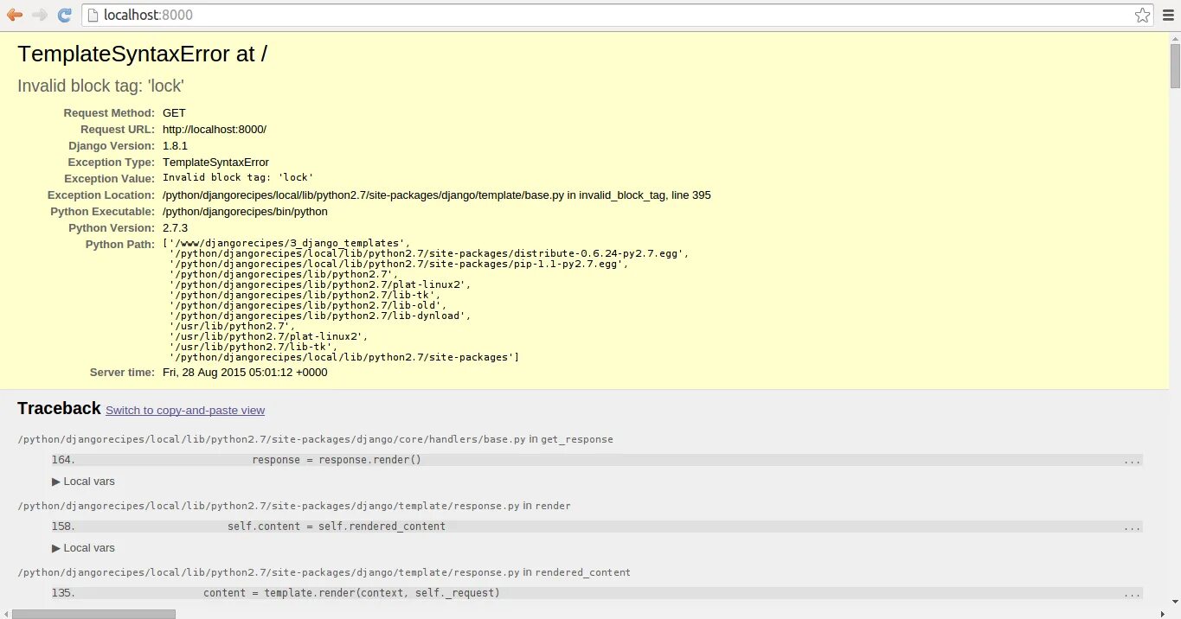Click the Python Path entry '/usr/lib/python2.7/lib-tk'
Image resolution: width=1181 pixels, height=619 pixels.
[x=253, y=347]
